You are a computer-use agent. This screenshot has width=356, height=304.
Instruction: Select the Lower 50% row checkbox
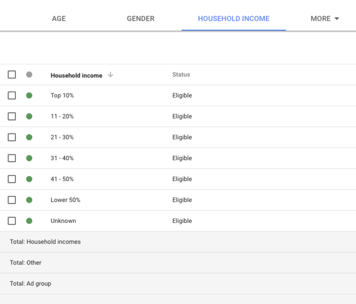pyautogui.click(x=12, y=200)
